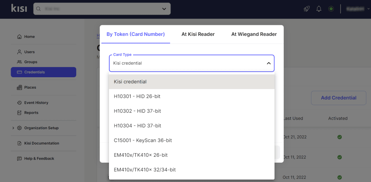Click the Credentials card icon

click(x=19, y=72)
